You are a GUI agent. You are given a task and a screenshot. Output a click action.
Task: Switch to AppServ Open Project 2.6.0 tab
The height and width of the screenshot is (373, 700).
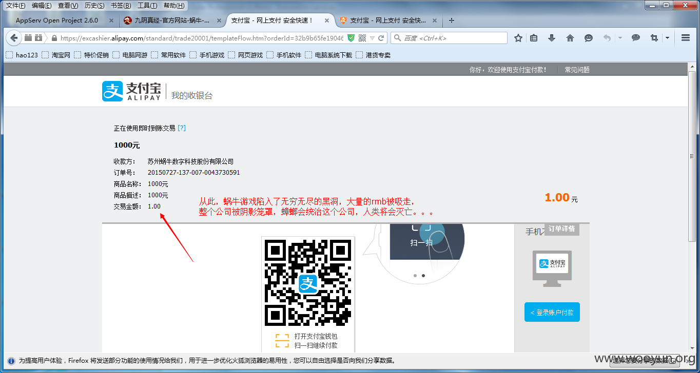click(x=57, y=20)
